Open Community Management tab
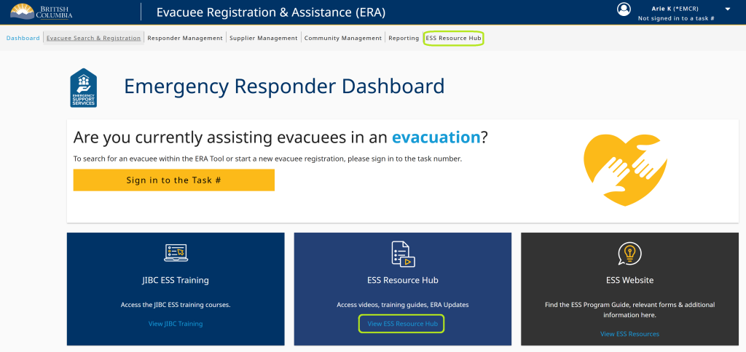The width and height of the screenshot is (746, 352). (x=343, y=38)
